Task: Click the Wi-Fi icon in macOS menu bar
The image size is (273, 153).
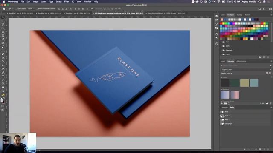Action: [218, 2]
